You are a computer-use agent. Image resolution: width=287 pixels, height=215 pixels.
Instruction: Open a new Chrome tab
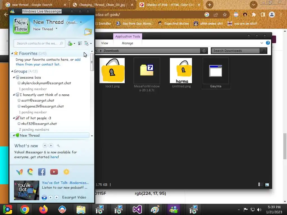point(210,5)
